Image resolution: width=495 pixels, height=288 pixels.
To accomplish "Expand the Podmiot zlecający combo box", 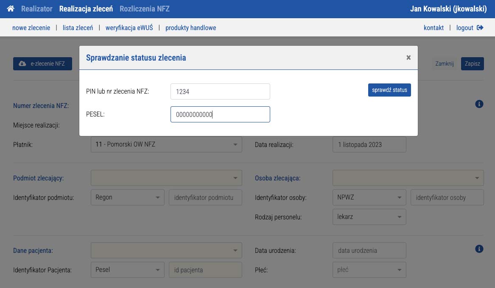I will pos(166,178).
